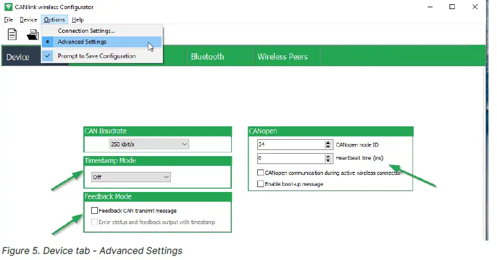Image resolution: width=497 pixels, height=260 pixels.
Task: Check CANopen communication during active wireless connection
Action: tap(261, 173)
